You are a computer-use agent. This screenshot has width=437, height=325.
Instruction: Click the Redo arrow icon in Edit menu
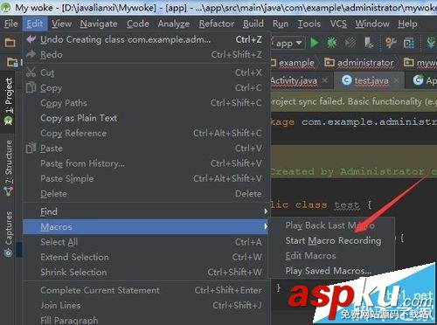pyautogui.click(x=31, y=54)
